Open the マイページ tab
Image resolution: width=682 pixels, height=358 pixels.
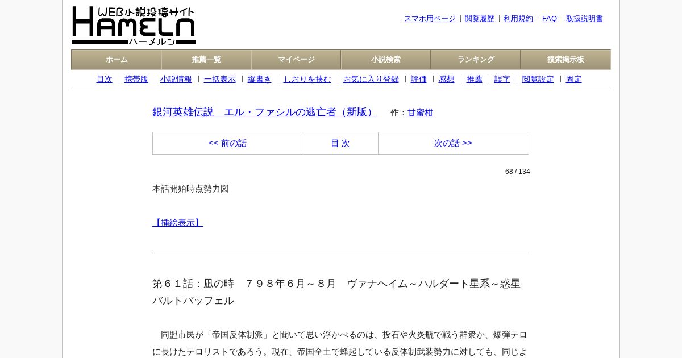(296, 60)
